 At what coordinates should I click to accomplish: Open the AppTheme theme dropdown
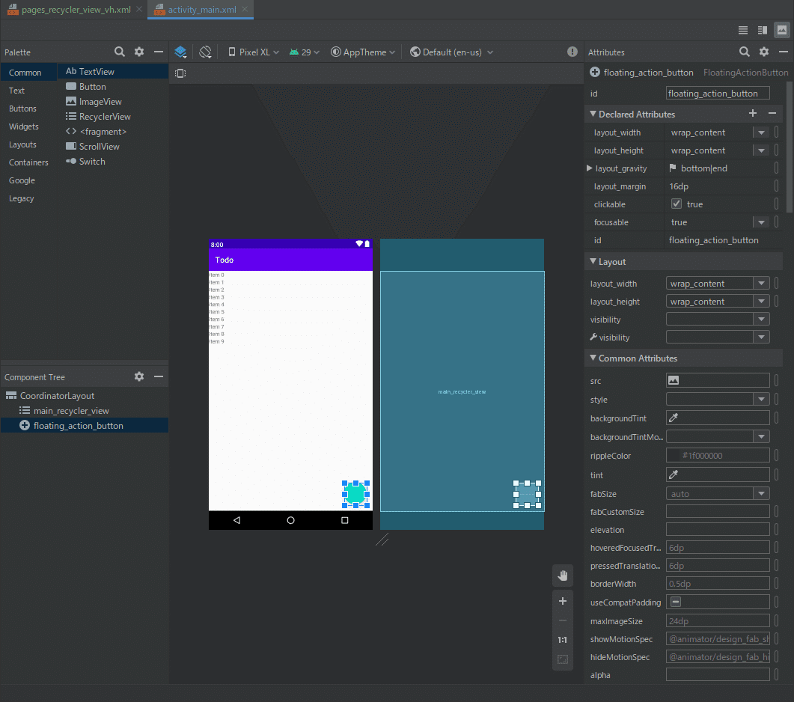click(x=363, y=52)
